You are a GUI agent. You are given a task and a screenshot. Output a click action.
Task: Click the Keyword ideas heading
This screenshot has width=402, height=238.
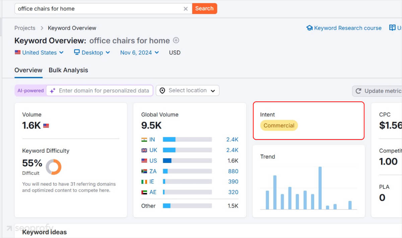click(45, 232)
